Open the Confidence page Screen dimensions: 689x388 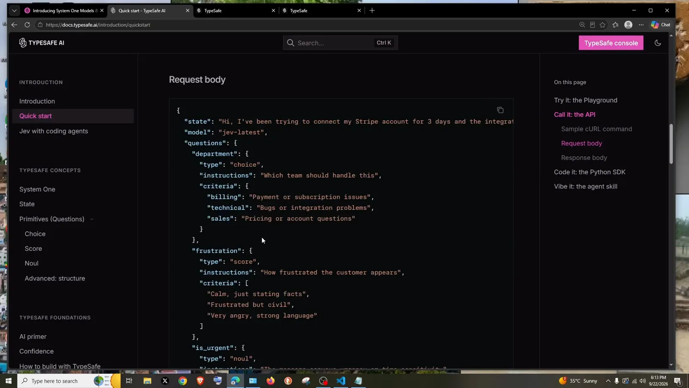click(36, 351)
